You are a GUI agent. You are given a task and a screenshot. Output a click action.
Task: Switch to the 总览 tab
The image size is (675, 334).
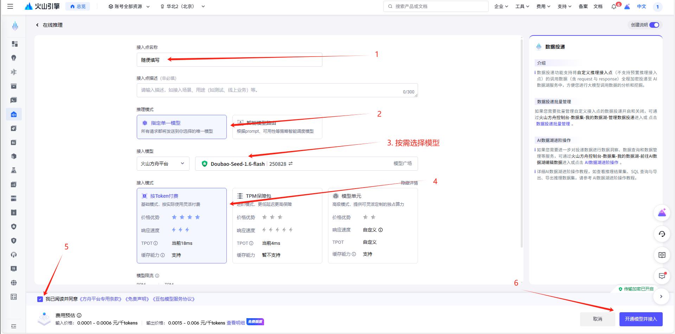coord(78,6)
